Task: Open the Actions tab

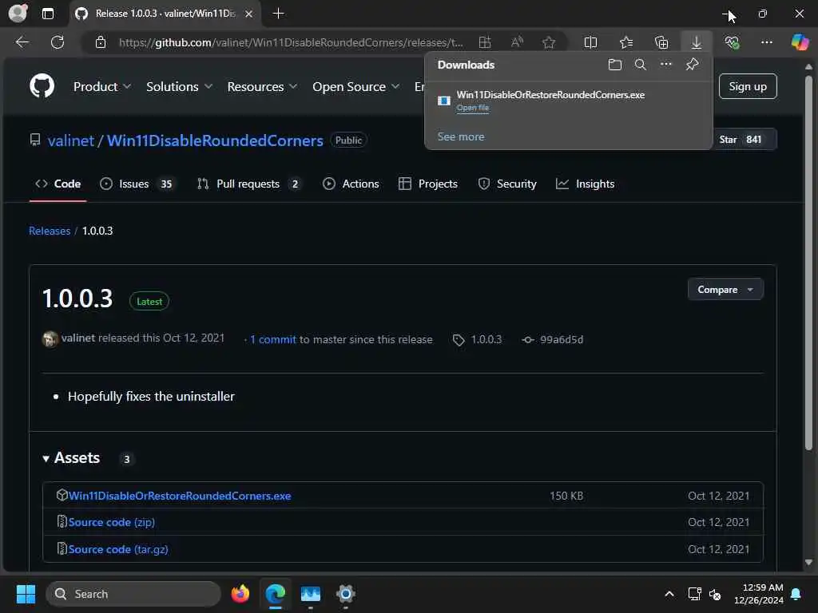Action: [x=351, y=184]
